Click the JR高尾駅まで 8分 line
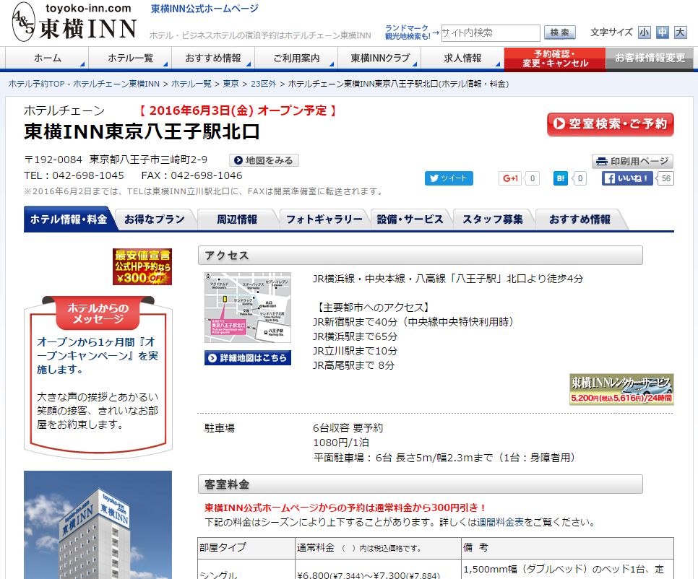Viewport: 698px width, 579px height. tap(354, 365)
